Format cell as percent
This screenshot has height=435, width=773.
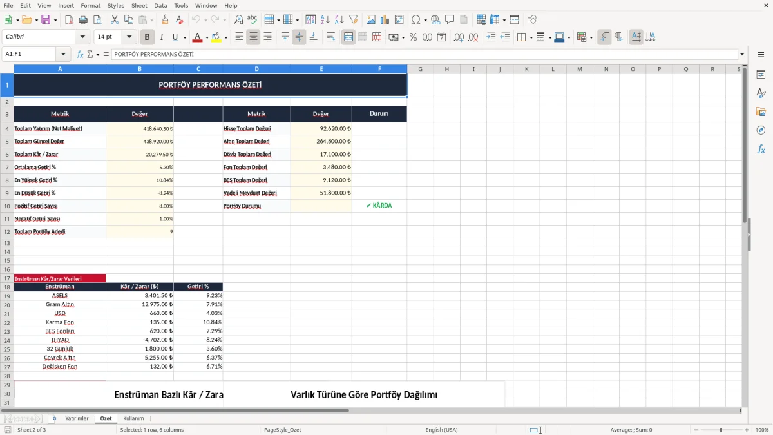tap(414, 37)
